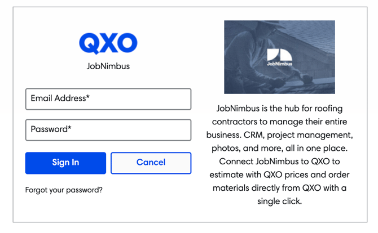Click the letter Q in the QXO logo
This screenshot has height=233, width=378.
coord(89,43)
